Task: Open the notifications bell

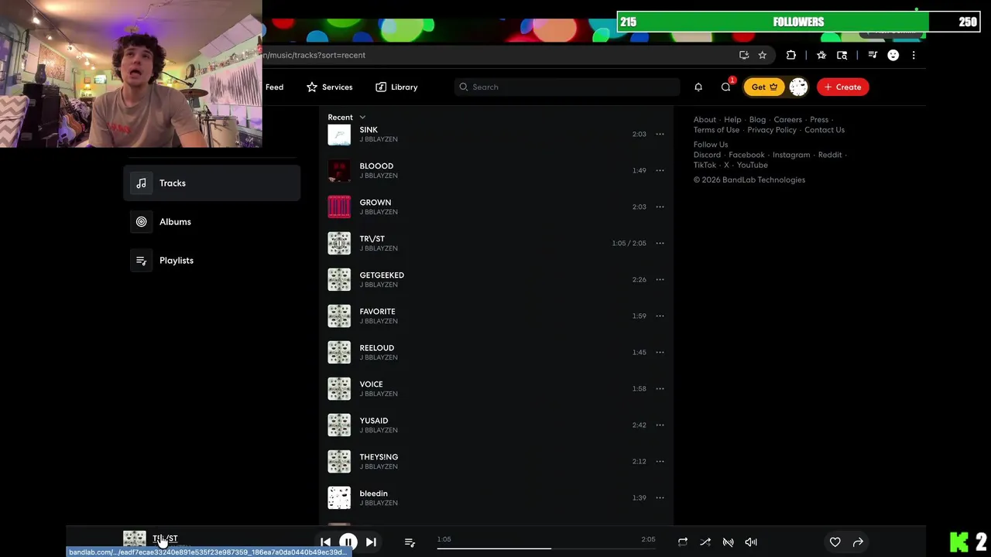Action: pos(698,87)
